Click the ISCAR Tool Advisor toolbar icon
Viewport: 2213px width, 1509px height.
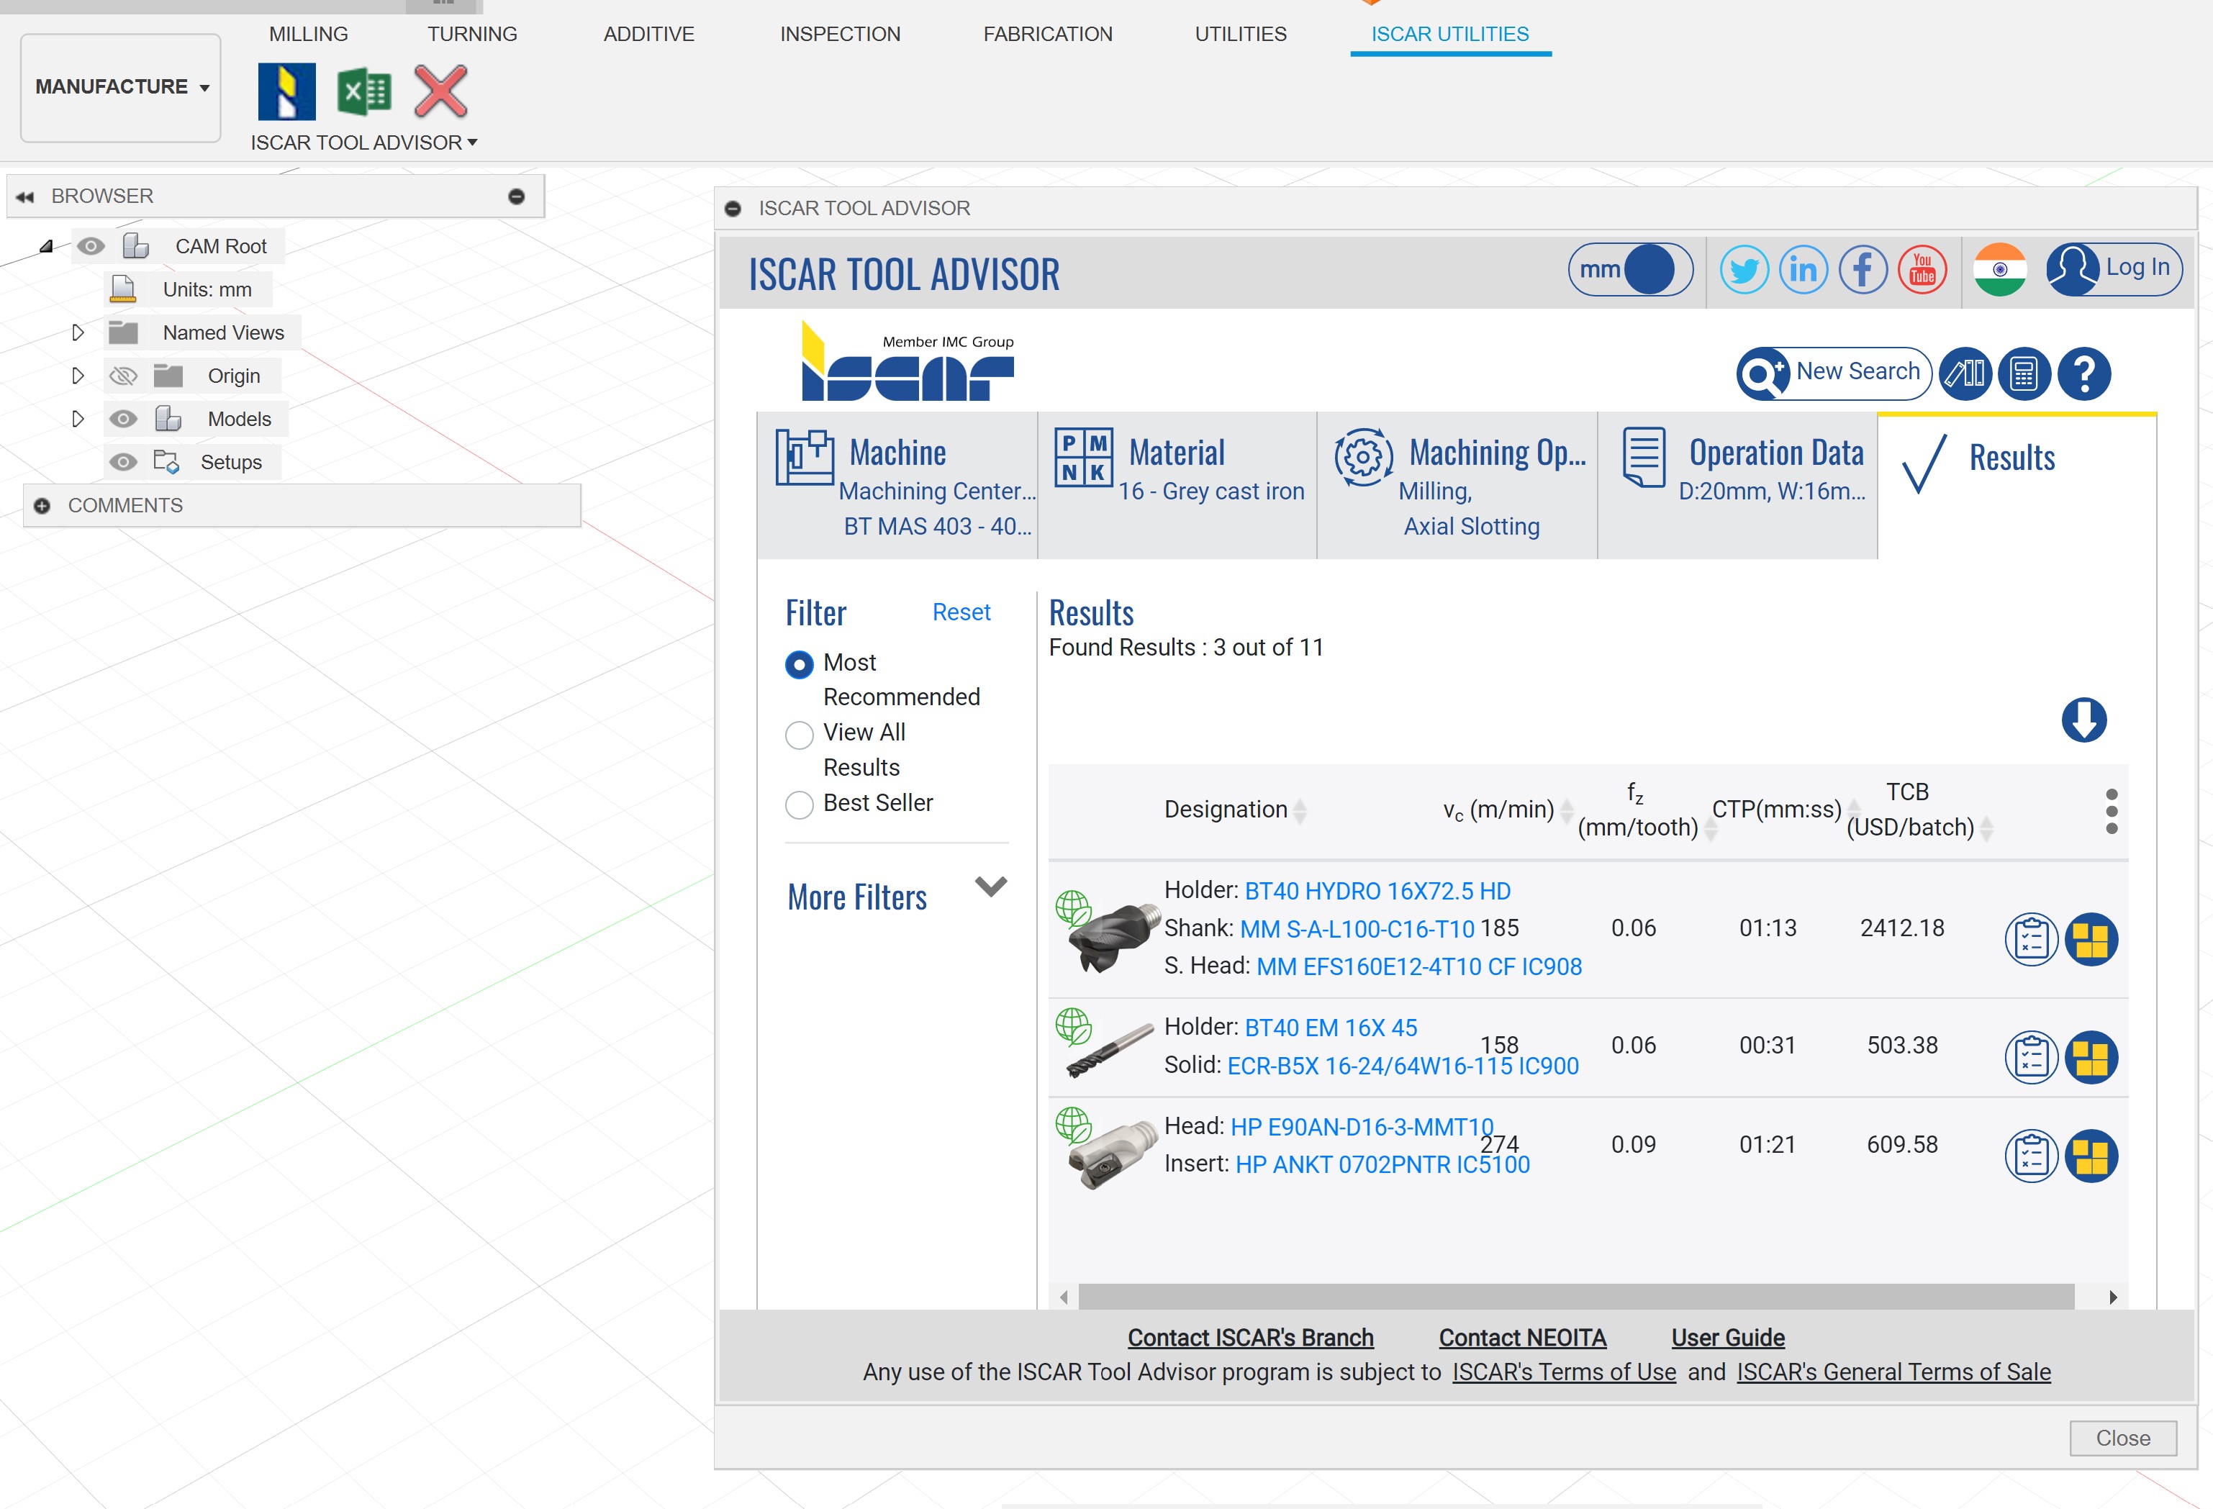pos(286,92)
